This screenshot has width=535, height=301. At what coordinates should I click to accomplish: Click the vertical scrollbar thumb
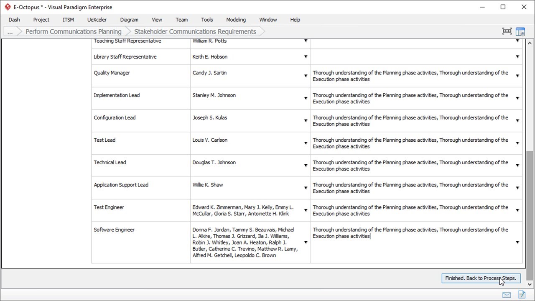[530, 213]
